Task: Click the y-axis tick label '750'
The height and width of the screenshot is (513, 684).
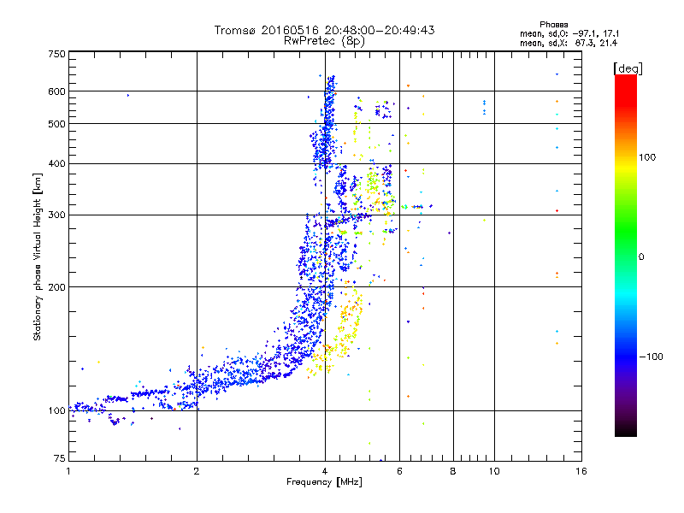Action: tap(56, 54)
